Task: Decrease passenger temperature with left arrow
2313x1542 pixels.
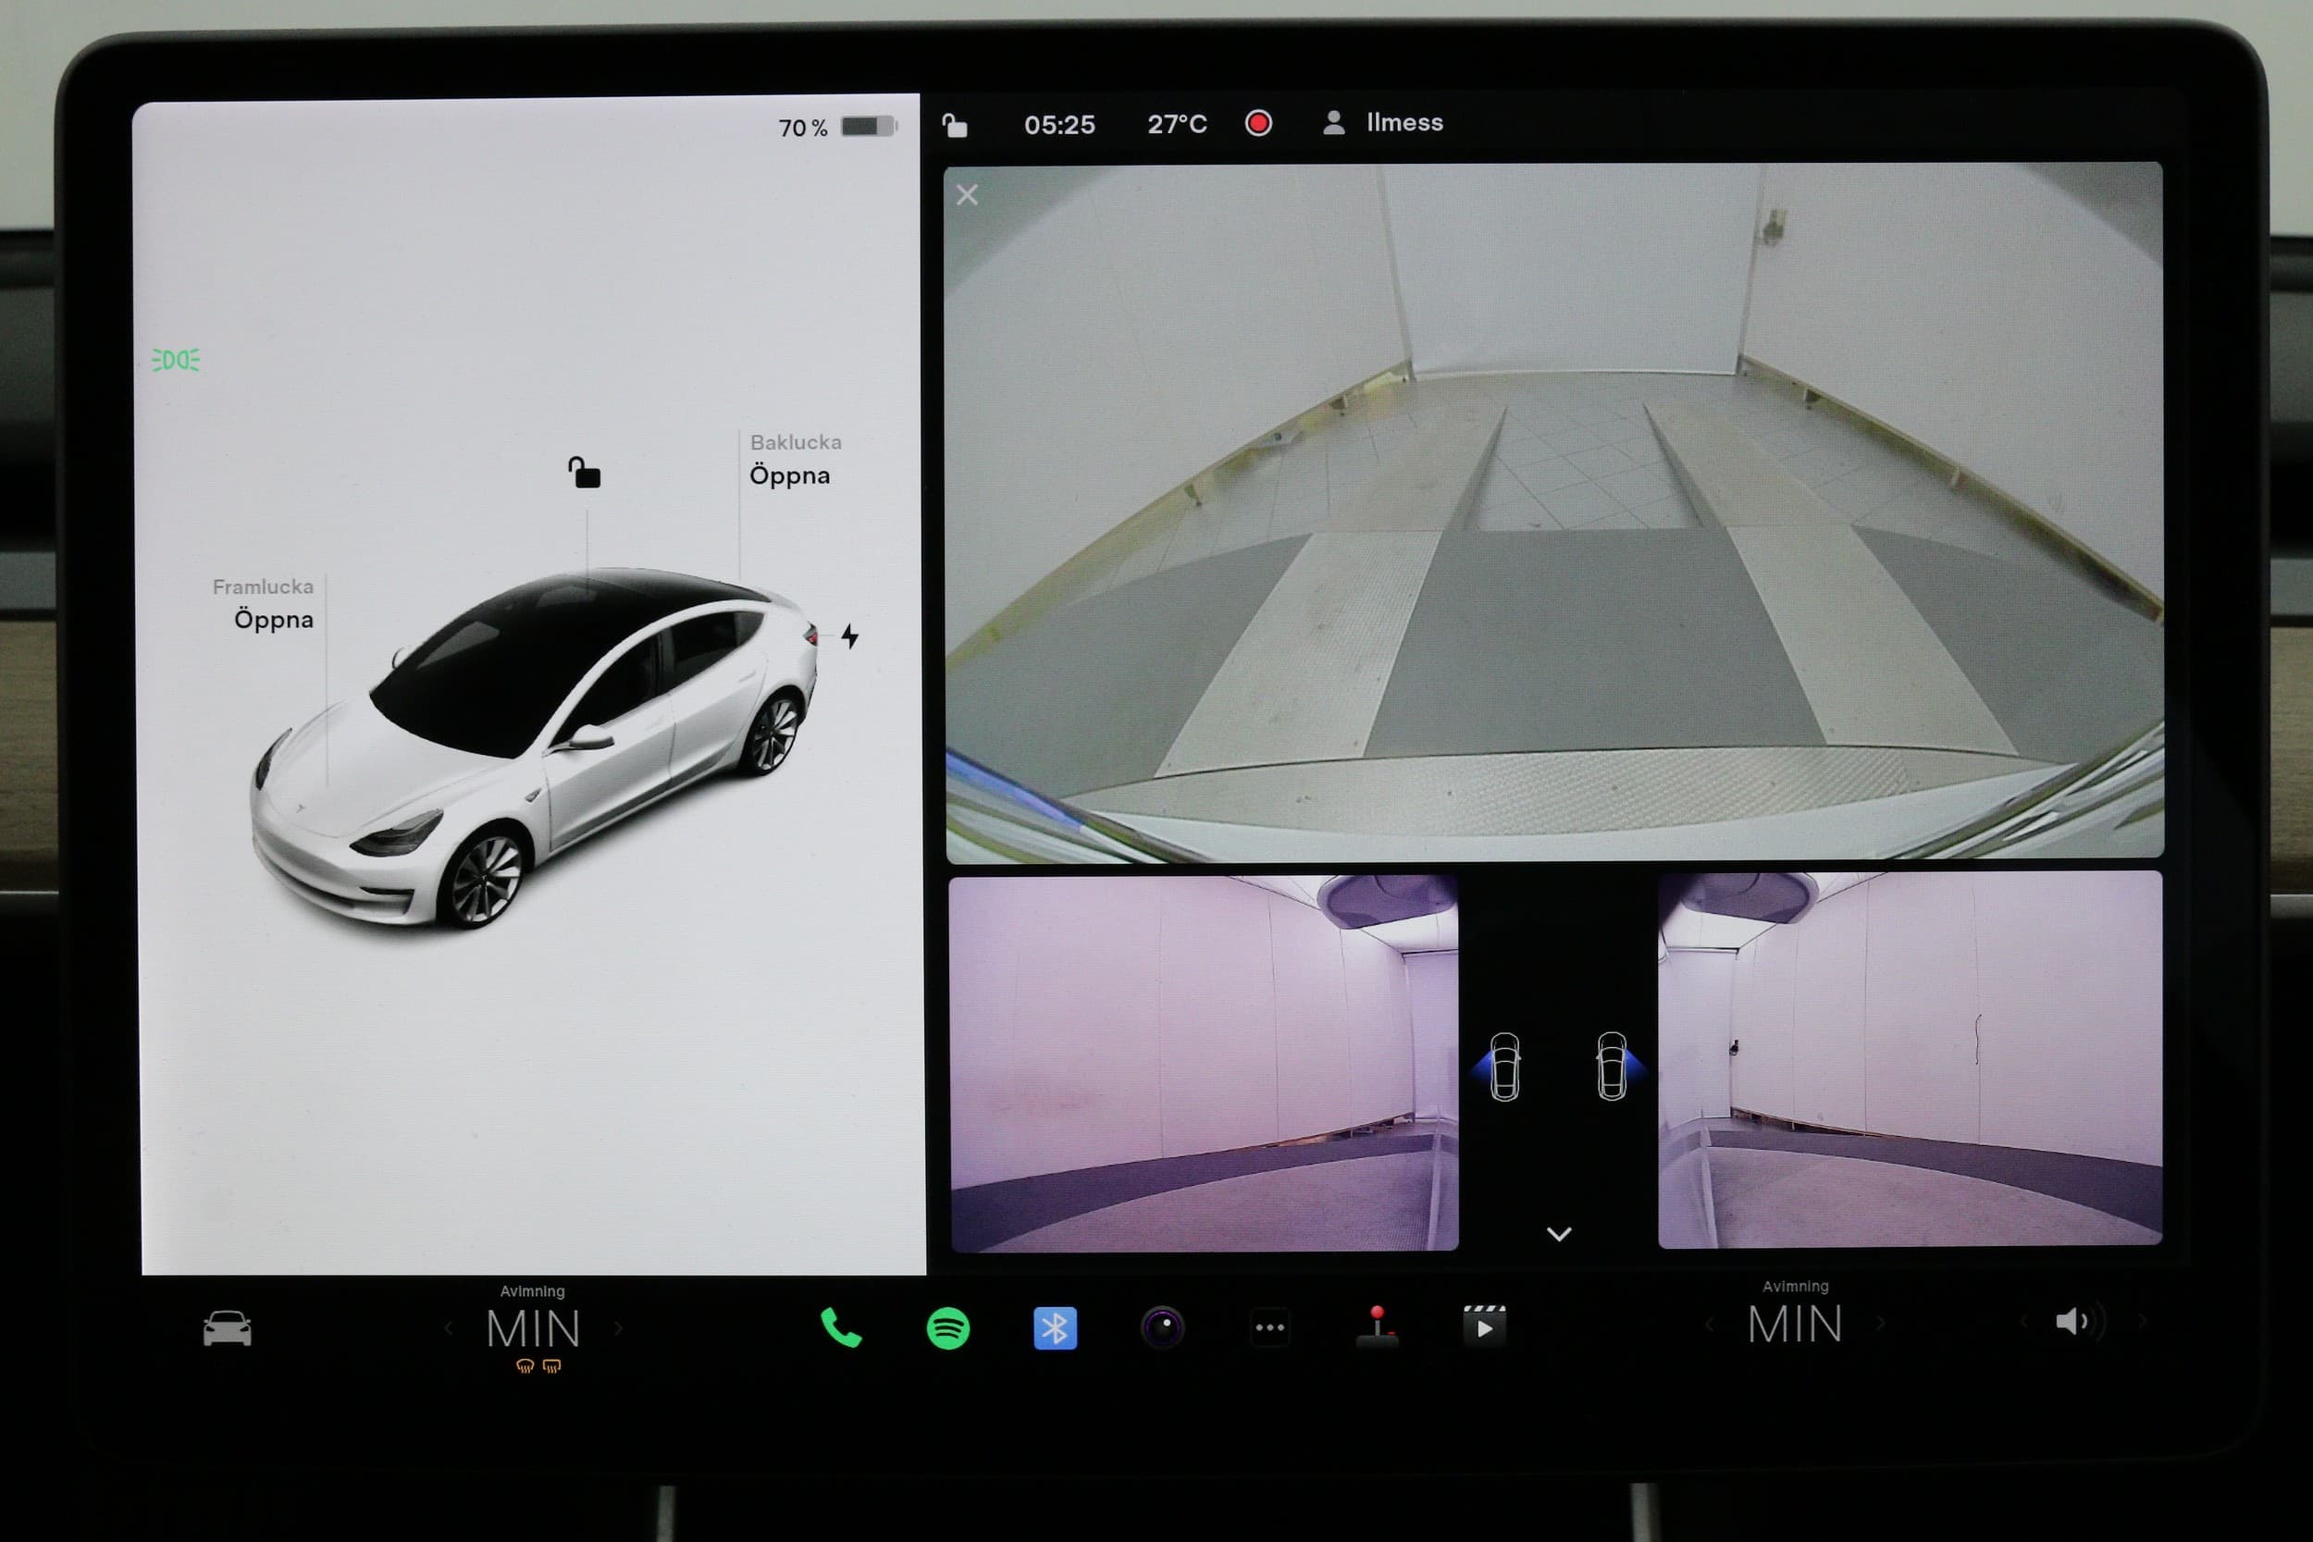Action: click(1710, 1325)
